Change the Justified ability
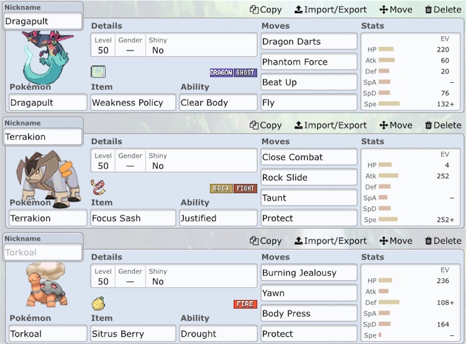This screenshot has width=466, height=344. (x=218, y=218)
